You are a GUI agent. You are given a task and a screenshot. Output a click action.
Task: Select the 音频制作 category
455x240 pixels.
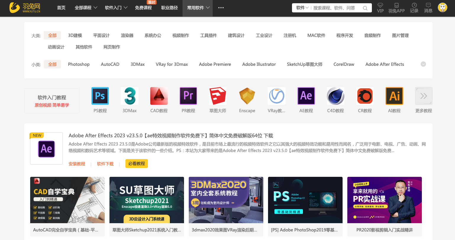373,35
